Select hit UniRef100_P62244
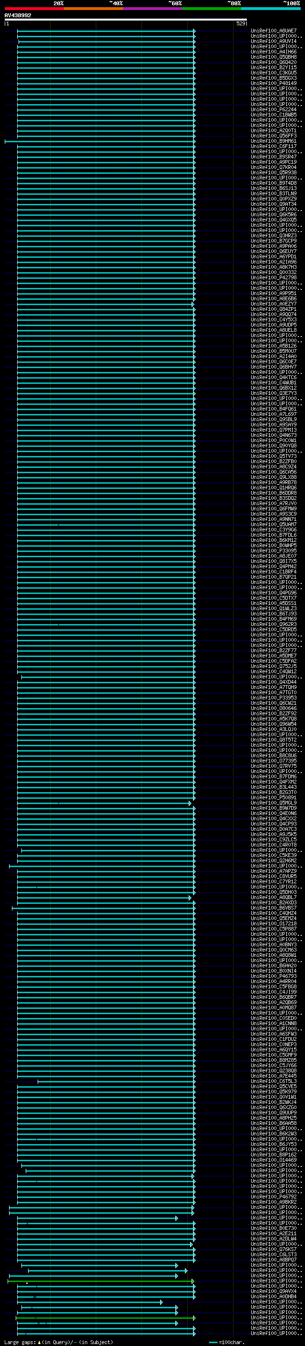Viewport: 305px width, 1346px height. [x=274, y=110]
